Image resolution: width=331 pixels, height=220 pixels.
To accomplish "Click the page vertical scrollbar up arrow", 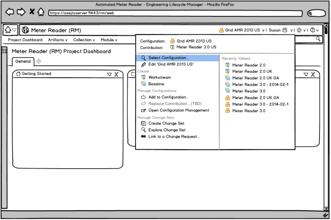I will pos(326,26).
